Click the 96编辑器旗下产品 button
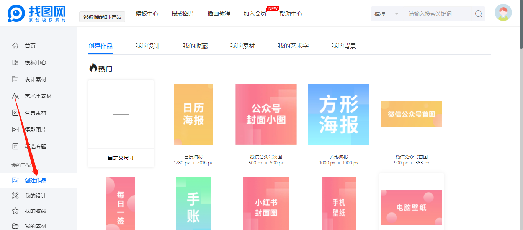Image resolution: width=523 pixels, height=230 pixels. (102, 17)
